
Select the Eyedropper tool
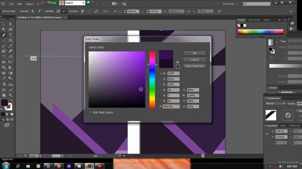(x=4, y=78)
